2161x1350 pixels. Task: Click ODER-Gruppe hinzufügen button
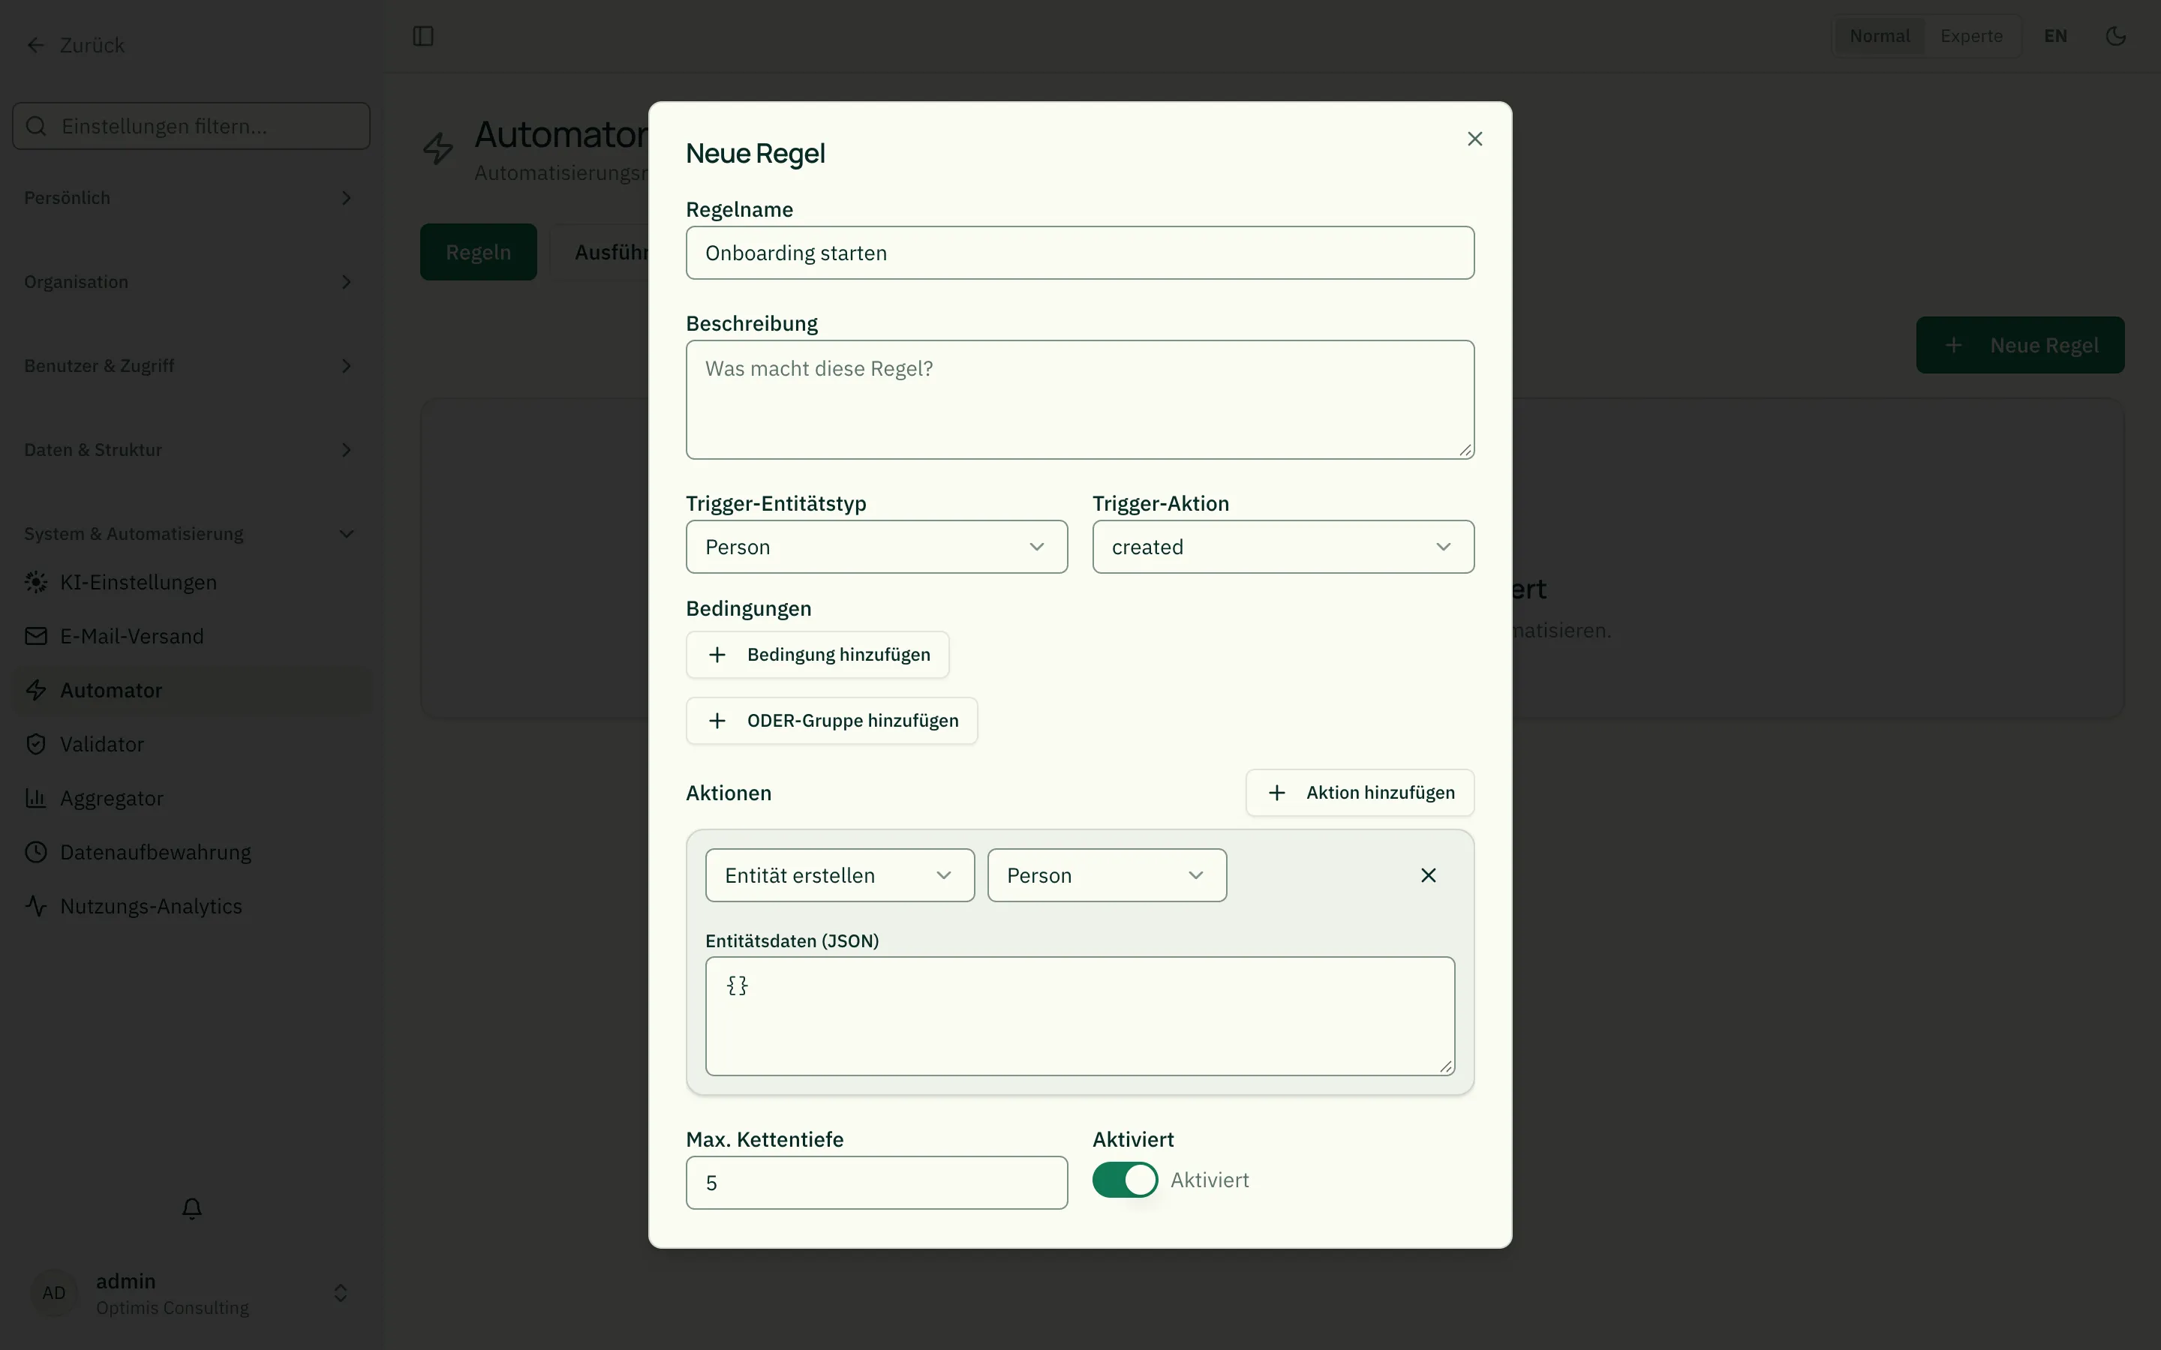tap(831, 721)
